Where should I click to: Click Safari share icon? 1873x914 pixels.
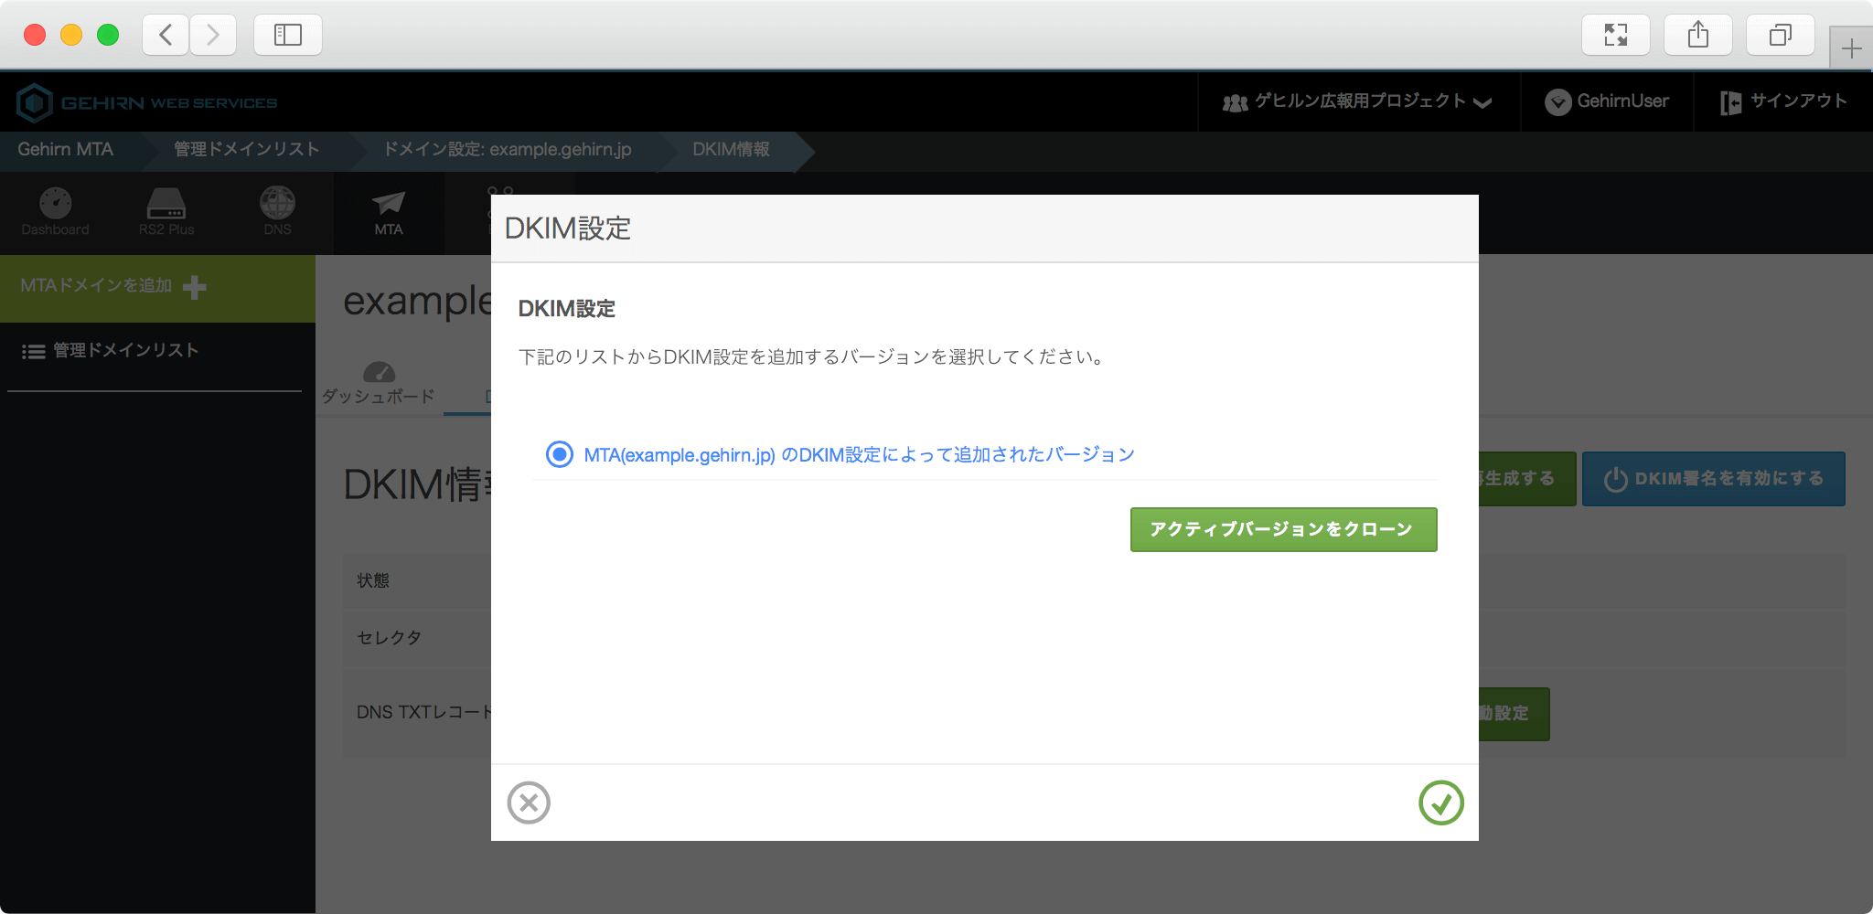tap(1697, 35)
